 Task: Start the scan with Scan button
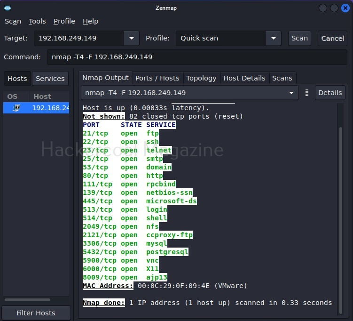(299, 38)
